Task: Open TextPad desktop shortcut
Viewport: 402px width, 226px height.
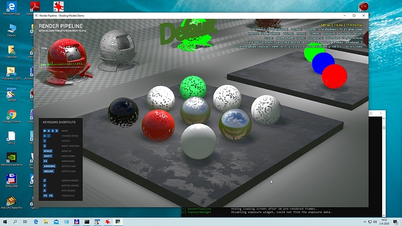Action: pyautogui.click(x=12, y=94)
